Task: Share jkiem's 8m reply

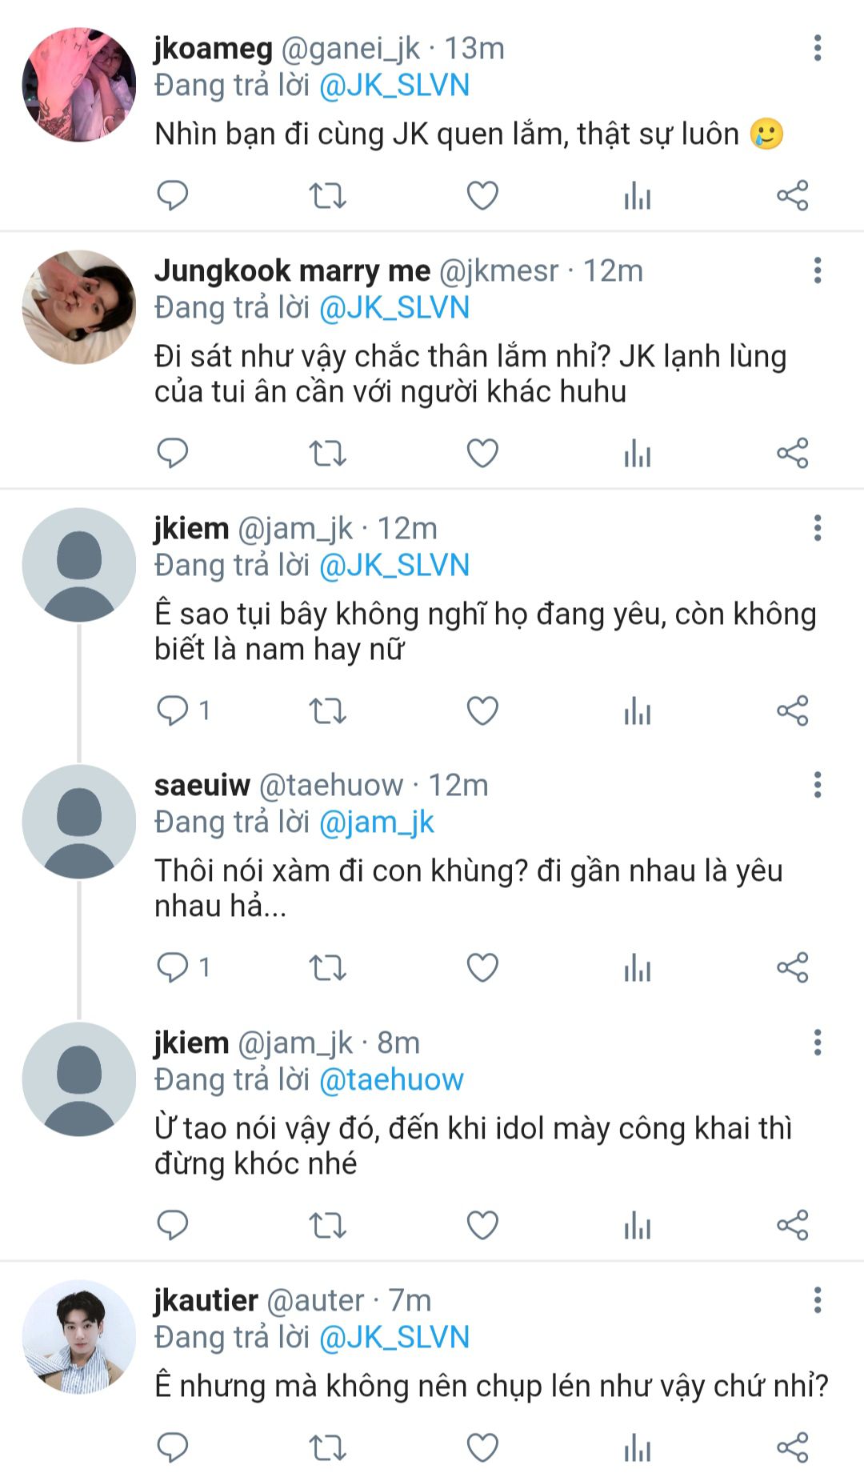Action: click(793, 1225)
